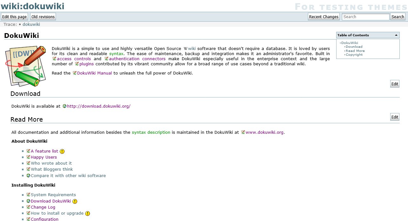Open the authentication connectors link
408x221 pixels.
pyautogui.click(x=137, y=59)
